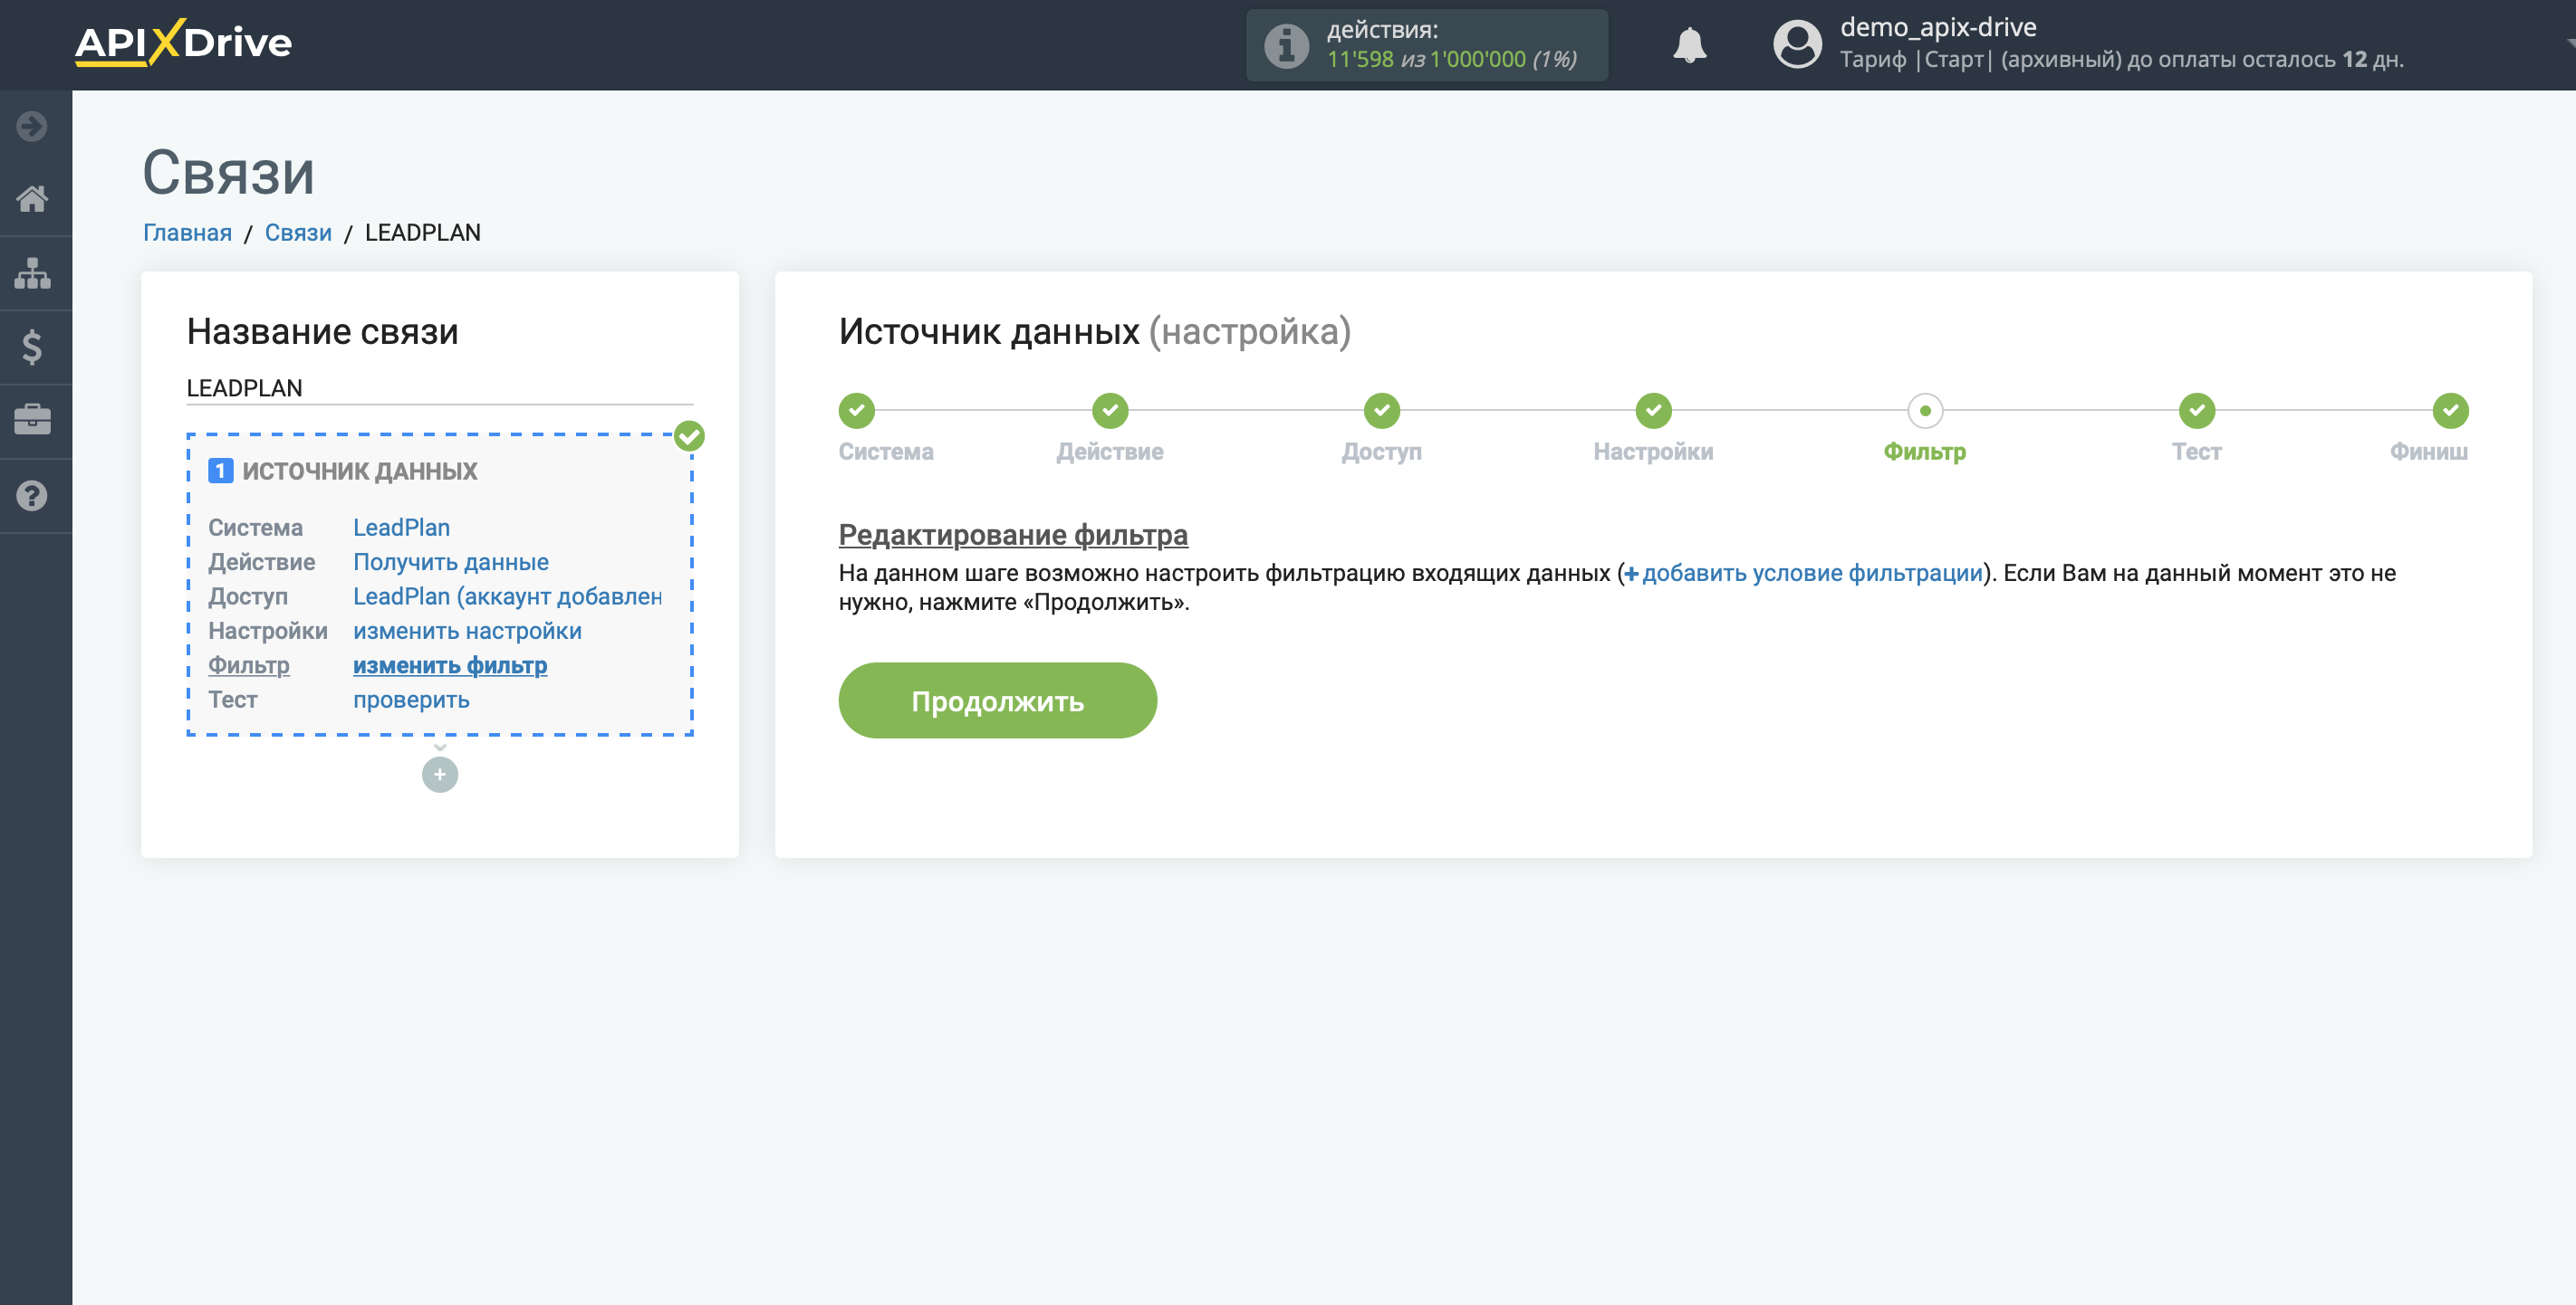Click Получить данные action link

tap(450, 562)
